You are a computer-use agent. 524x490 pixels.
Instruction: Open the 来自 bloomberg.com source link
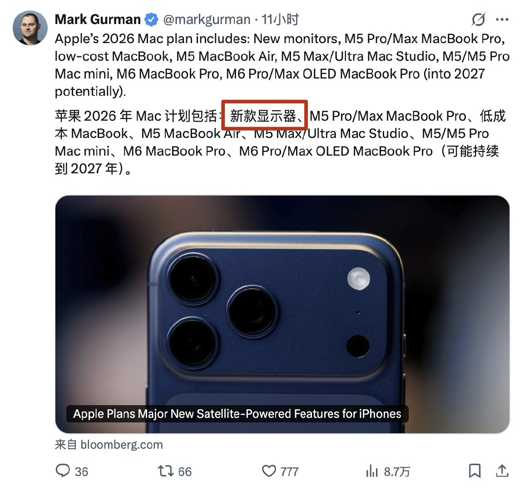(109, 445)
